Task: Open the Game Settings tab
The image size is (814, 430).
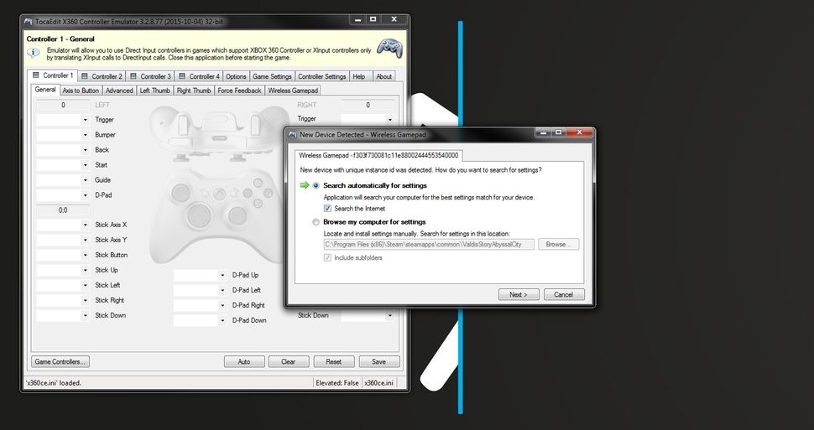Action: (272, 76)
